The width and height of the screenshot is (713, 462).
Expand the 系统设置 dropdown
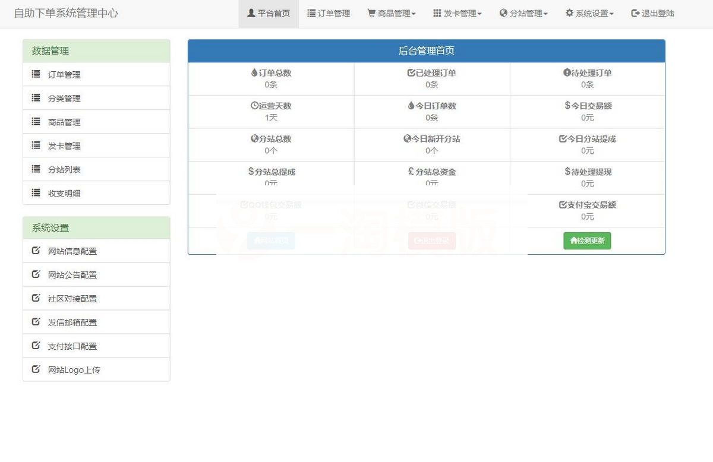point(589,13)
